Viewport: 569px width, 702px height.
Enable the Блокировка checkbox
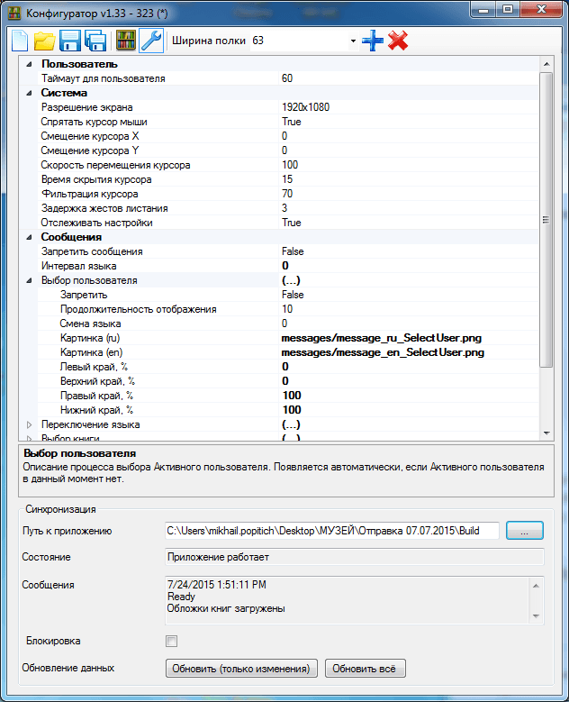click(171, 641)
